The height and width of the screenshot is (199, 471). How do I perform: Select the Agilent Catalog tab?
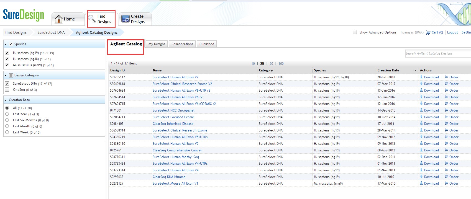coord(126,44)
